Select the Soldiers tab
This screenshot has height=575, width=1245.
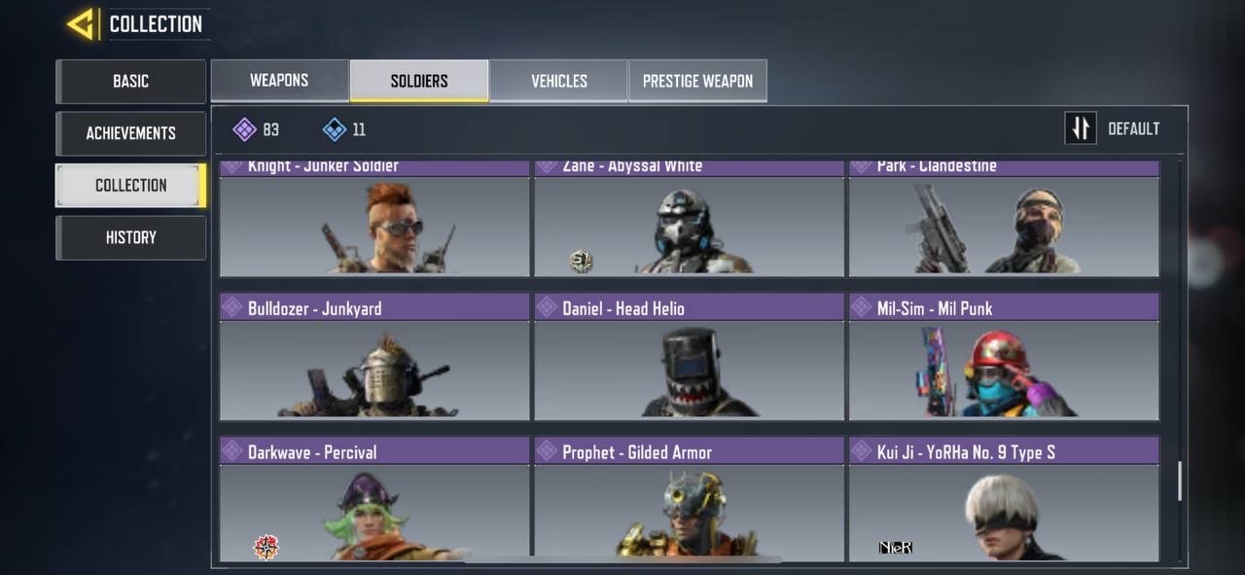[x=419, y=81]
